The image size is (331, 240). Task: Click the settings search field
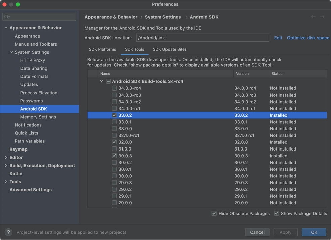(39, 17)
